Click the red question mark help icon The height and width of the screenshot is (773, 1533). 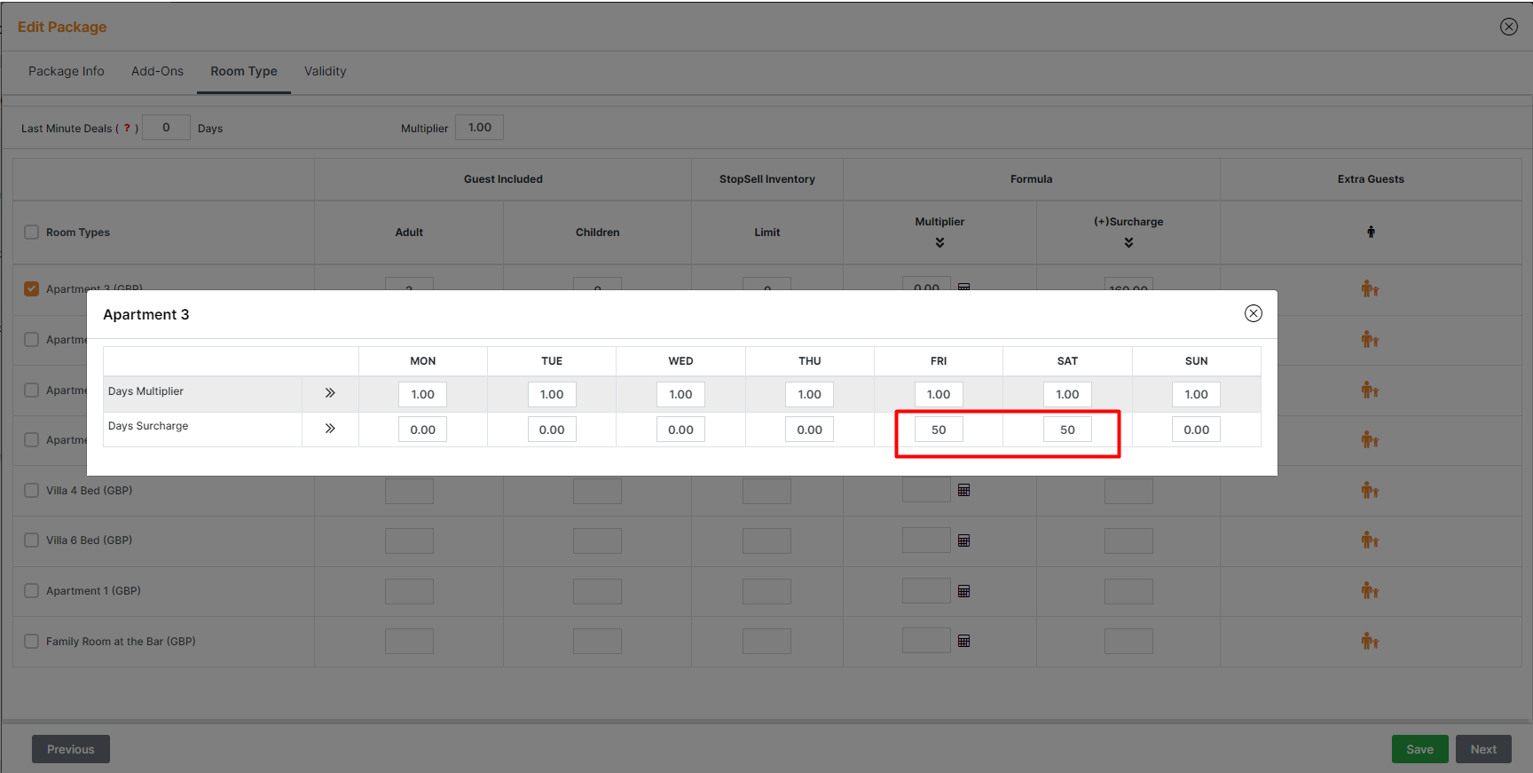(x=127, y=128)
